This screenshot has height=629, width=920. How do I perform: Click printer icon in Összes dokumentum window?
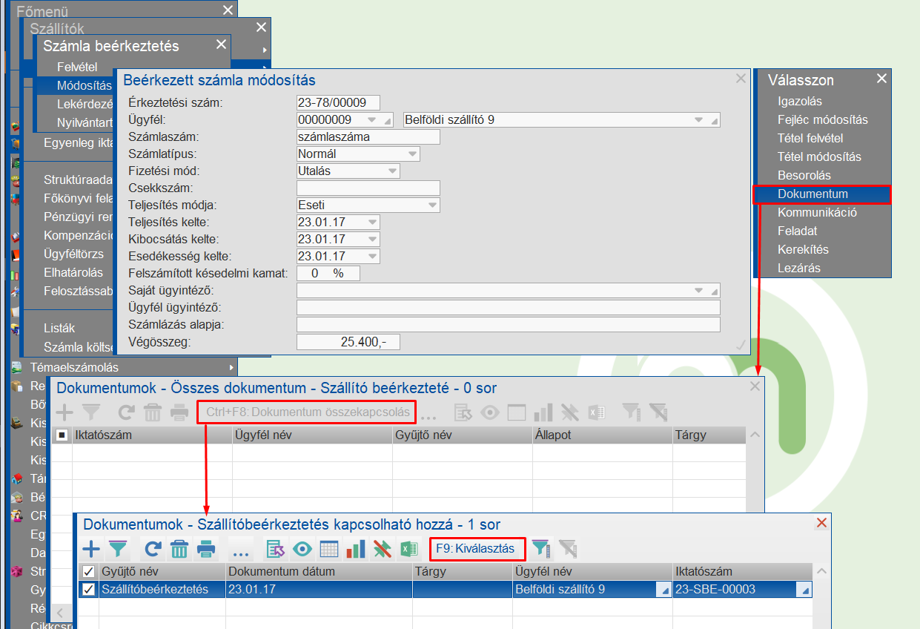(179, 412)
